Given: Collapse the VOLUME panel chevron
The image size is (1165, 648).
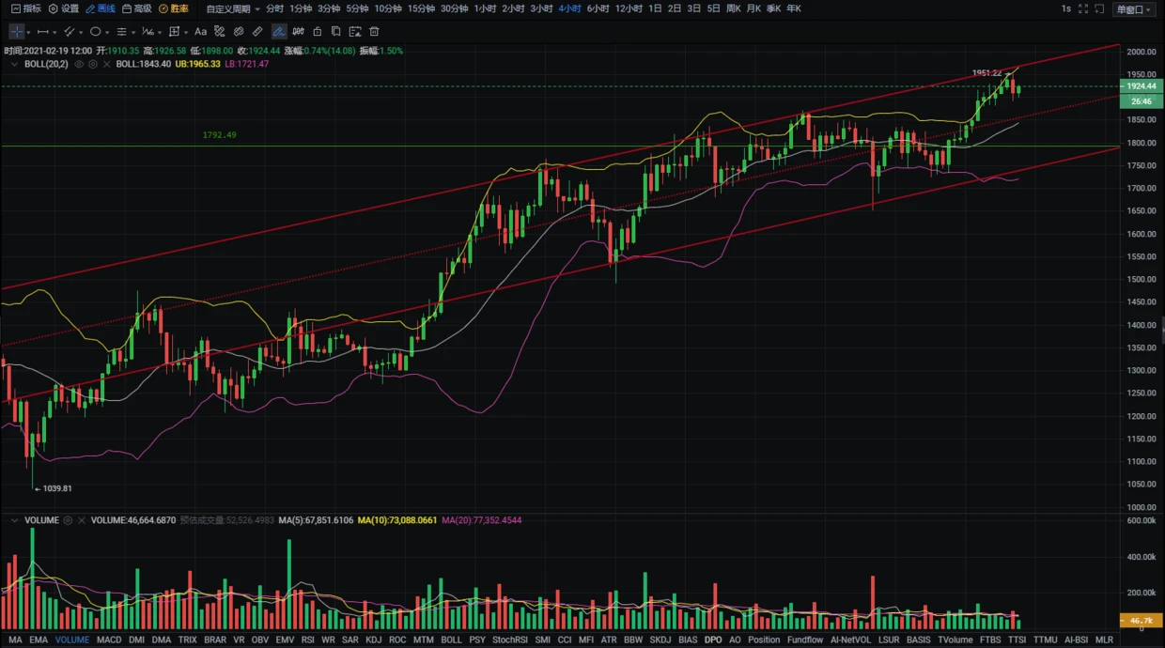Looking at the screenshot, I should [14, 520].
